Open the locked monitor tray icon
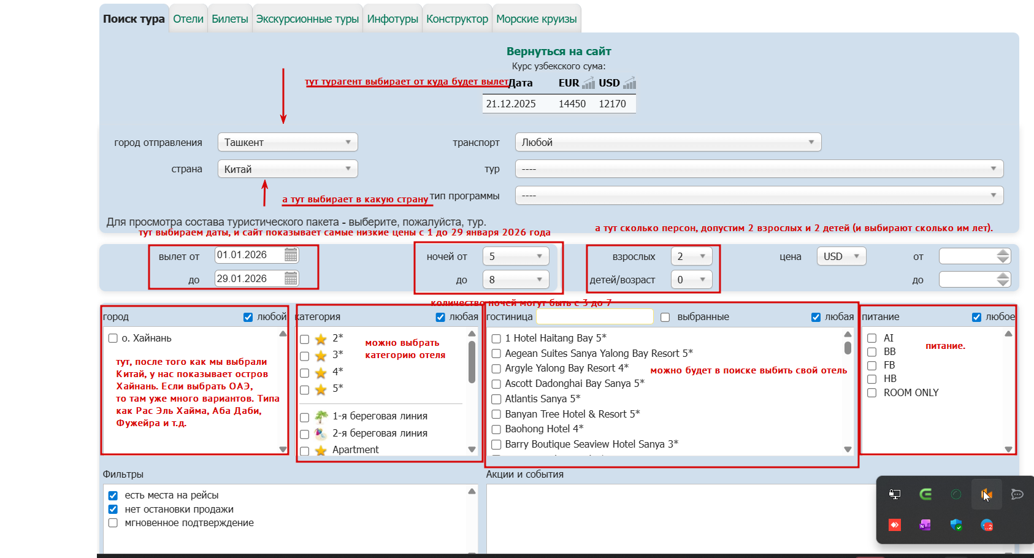Screen dimensions: 1034x558 click(895, 494)
